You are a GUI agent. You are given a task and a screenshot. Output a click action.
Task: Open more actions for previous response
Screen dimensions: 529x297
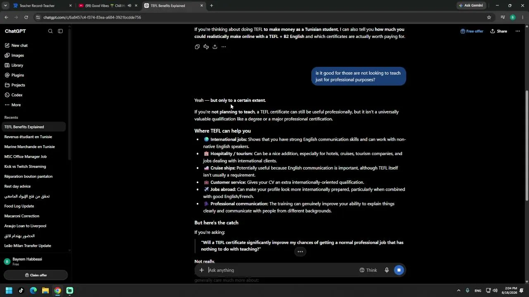224,47
